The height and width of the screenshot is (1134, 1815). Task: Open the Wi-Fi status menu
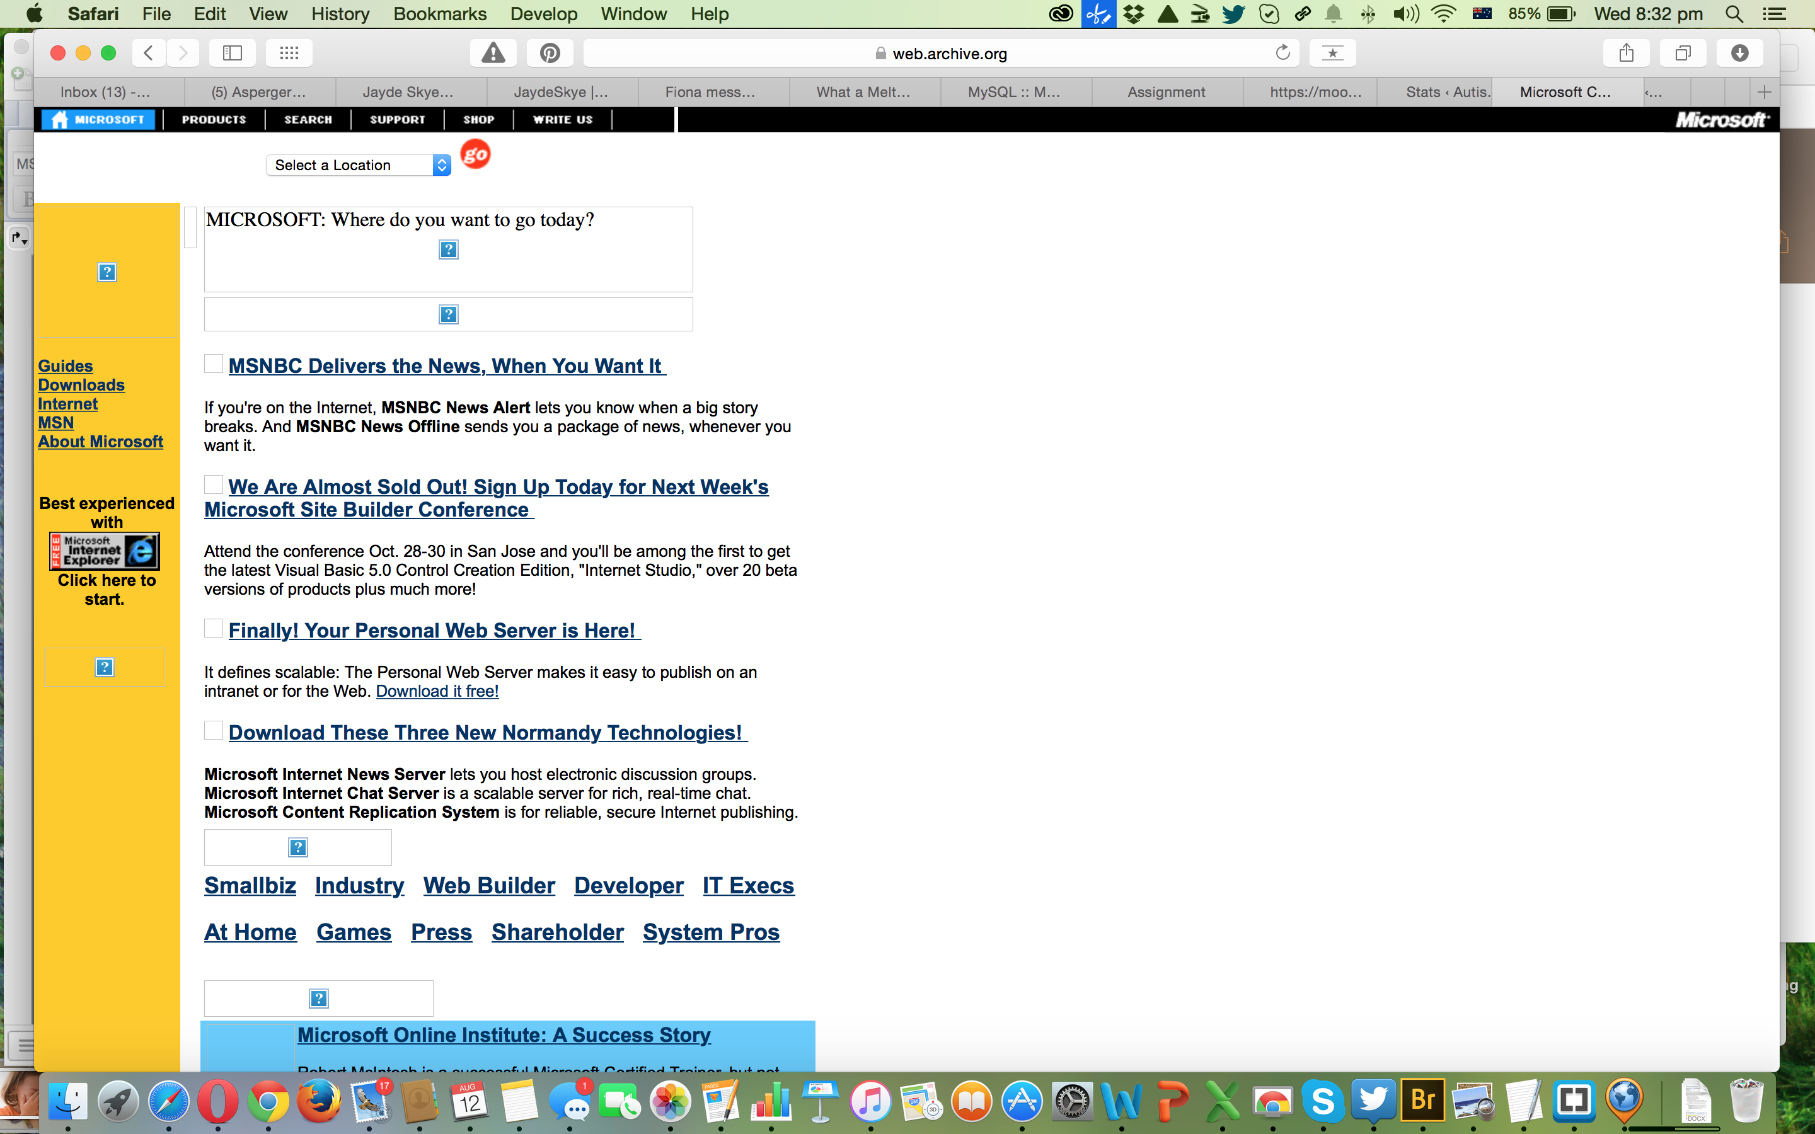point(1443,13)
